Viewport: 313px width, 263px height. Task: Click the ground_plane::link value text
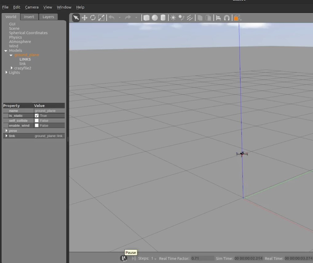(49, 136)
